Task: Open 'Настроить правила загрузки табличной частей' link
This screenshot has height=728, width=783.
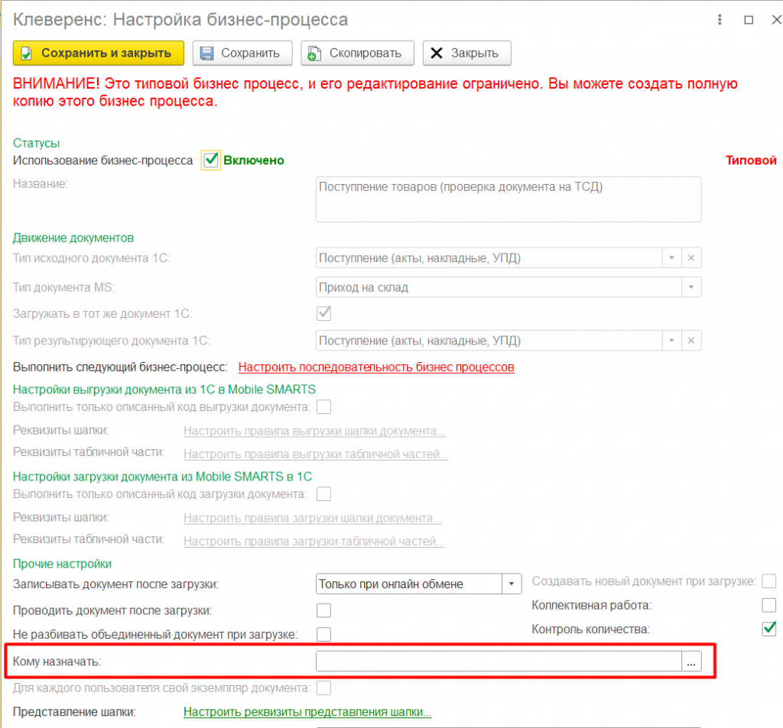Action: (314, 542)
